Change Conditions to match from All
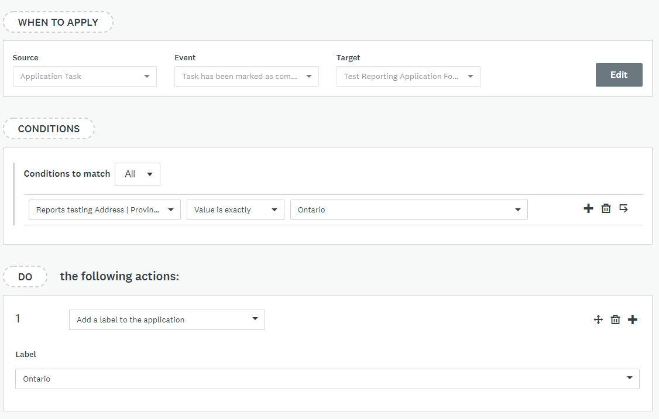This screenshot has height=419, width=659. coord(138,174)
